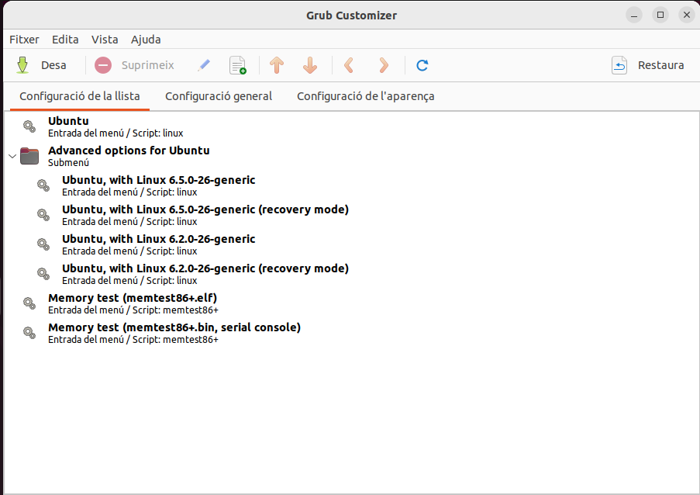
Task: Select Ubuntu, with Linux 6.2.0-26-generic entry
Action: (352, 244)
